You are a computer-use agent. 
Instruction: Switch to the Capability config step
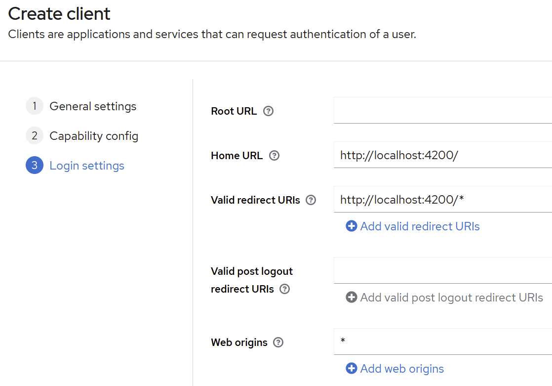tap(94, 136)
